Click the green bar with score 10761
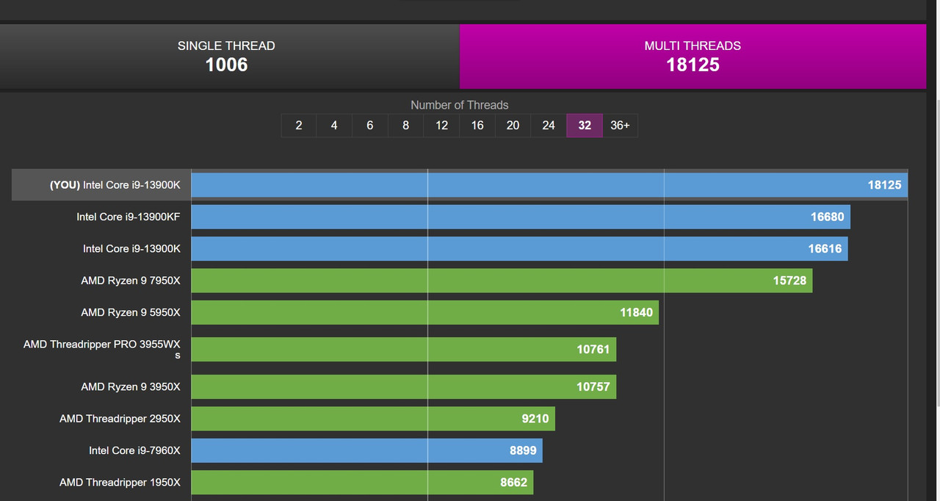This screenshot has height=501, width=940. point(404,350)
